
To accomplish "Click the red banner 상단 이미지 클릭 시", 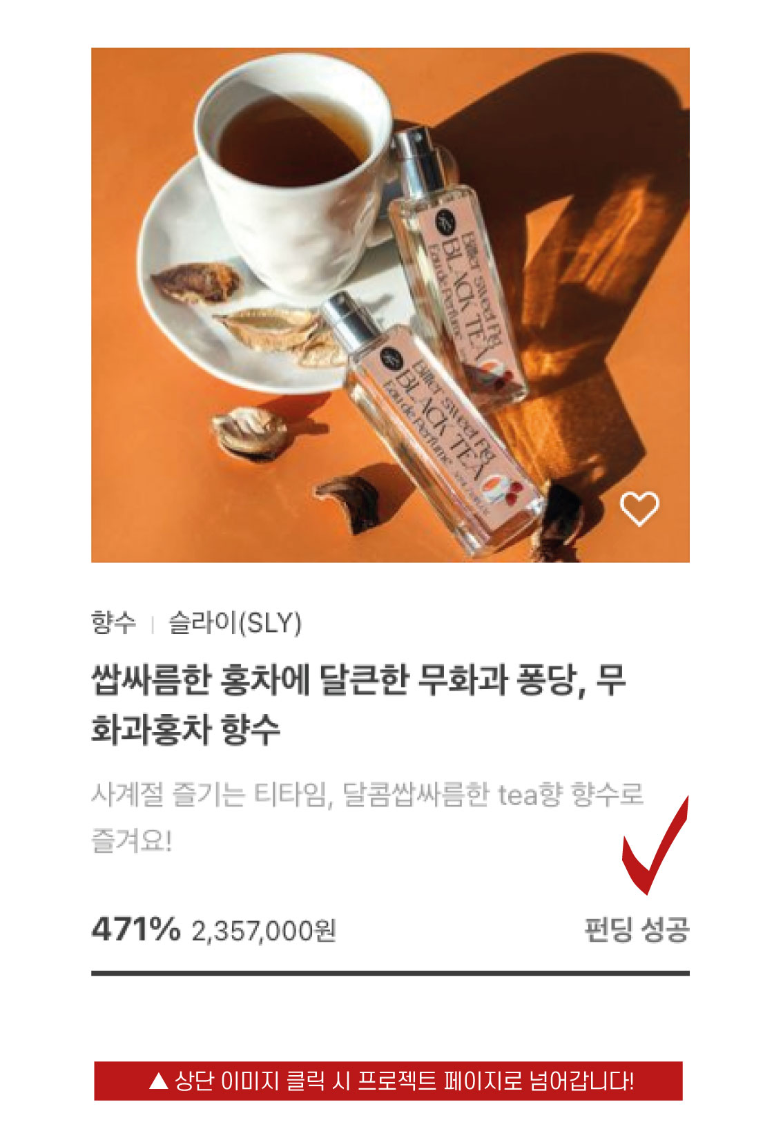I will point(388,1081).
